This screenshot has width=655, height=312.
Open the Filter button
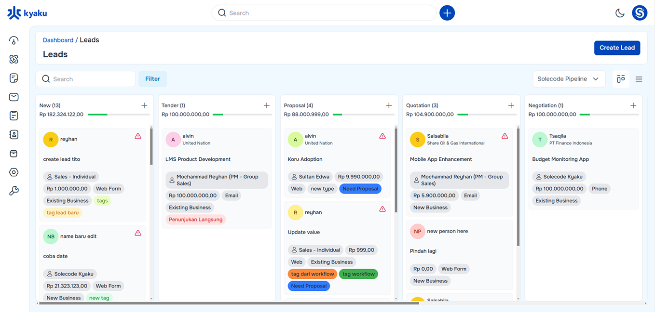[x=152, y=79]
